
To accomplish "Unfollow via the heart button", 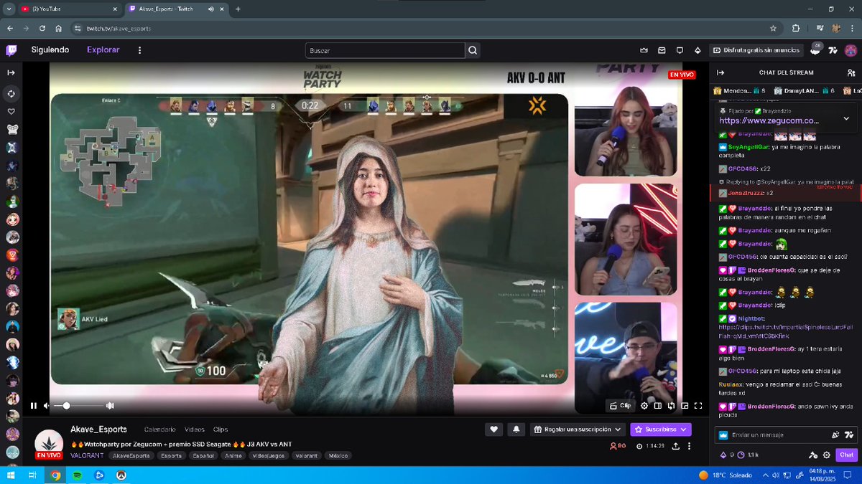I will (x=493, y=429).
